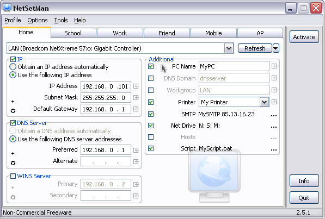Get current WINS Secondary value icon
The height and width of the screenshot is (219, 325).
136,196
